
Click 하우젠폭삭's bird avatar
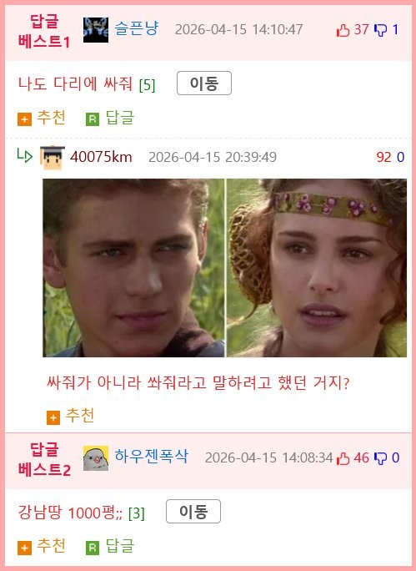click(96, 458)
